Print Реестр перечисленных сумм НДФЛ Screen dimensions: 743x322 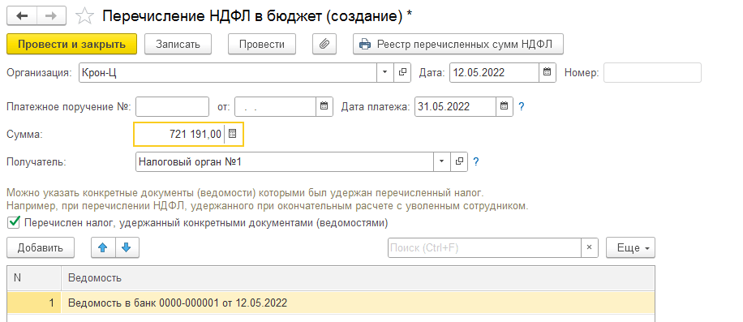pos(457,44)
